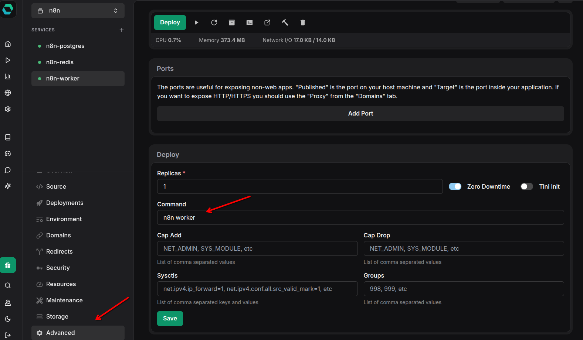Open the Redirects tab
Image resolution: width=583 pixels, height=340 pixels.
tap(78, 252)
